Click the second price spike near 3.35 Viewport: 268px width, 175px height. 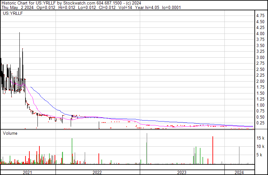23,65
